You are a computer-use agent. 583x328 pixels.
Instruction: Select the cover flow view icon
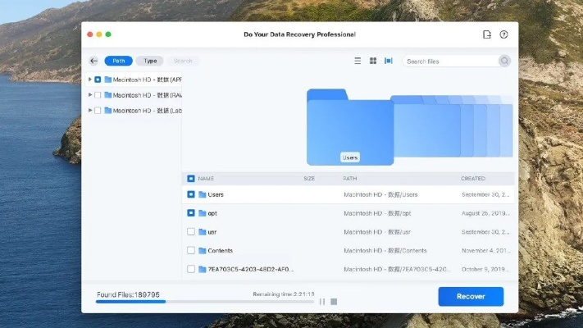388,61
